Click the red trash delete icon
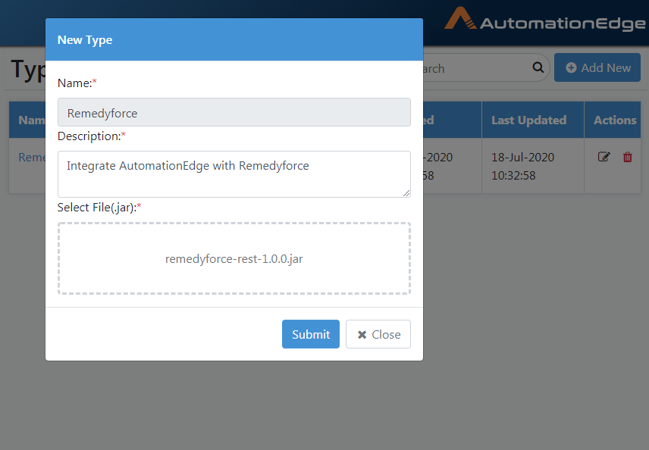 (x=628, y=157)
